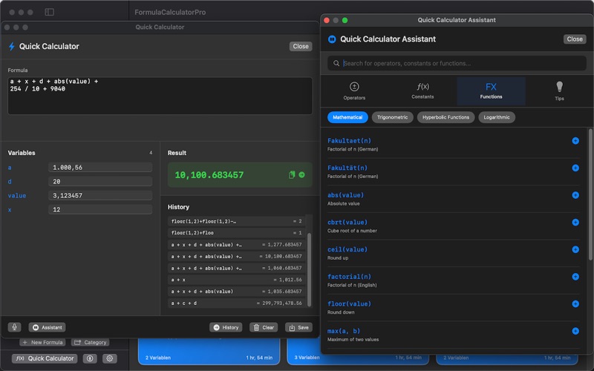594x371 pixels.
Task: Select the Hyperbolic Functions category pill
Action: pyautogui.click(x=446, y=117)
